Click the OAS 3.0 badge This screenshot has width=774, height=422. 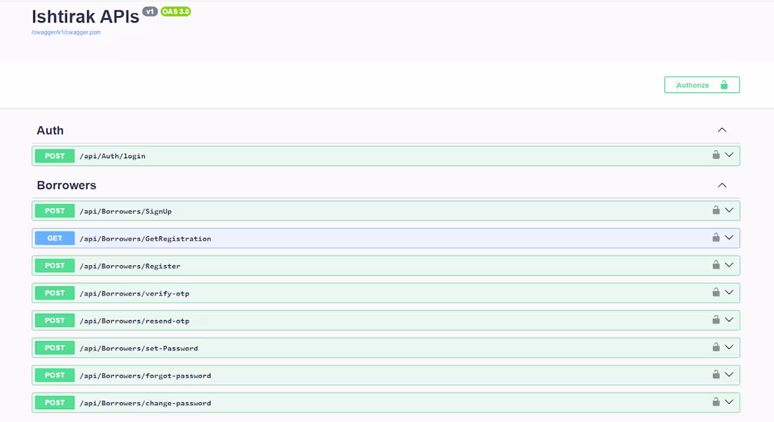(176, 11)
